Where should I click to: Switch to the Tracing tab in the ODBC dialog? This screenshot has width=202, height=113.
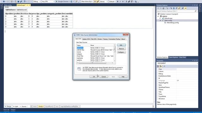105,39
